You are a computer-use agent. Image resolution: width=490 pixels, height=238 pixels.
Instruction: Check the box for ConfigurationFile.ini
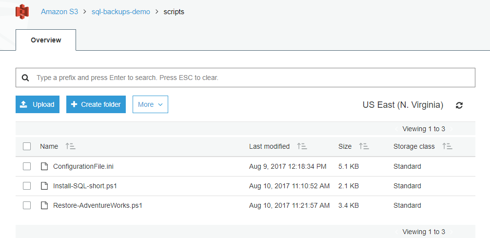point(27,166)
